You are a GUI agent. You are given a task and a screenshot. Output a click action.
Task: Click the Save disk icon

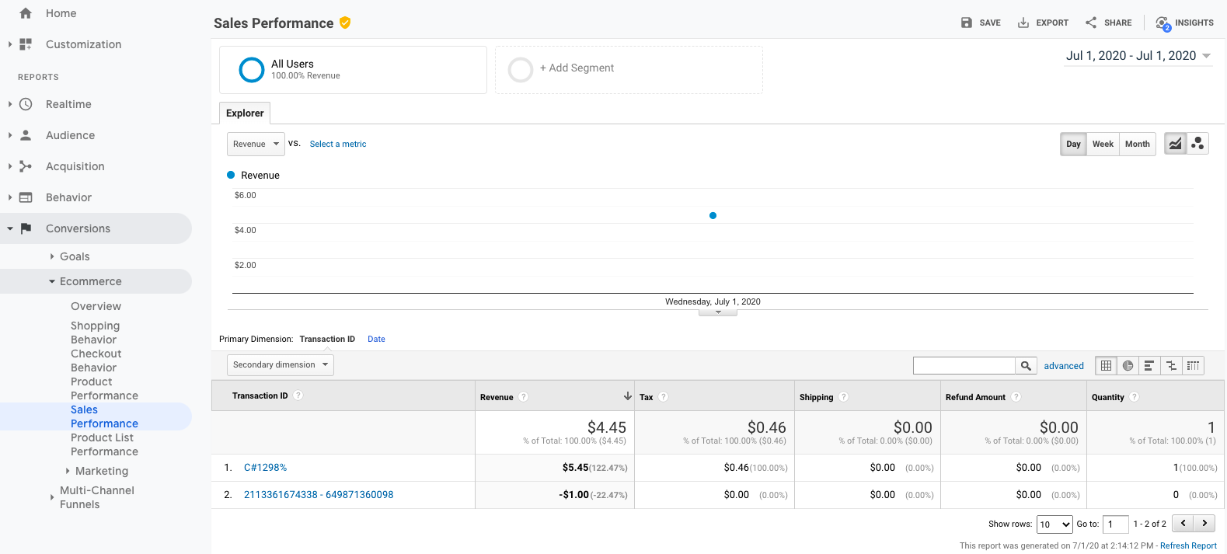click(x=967, y=23)
